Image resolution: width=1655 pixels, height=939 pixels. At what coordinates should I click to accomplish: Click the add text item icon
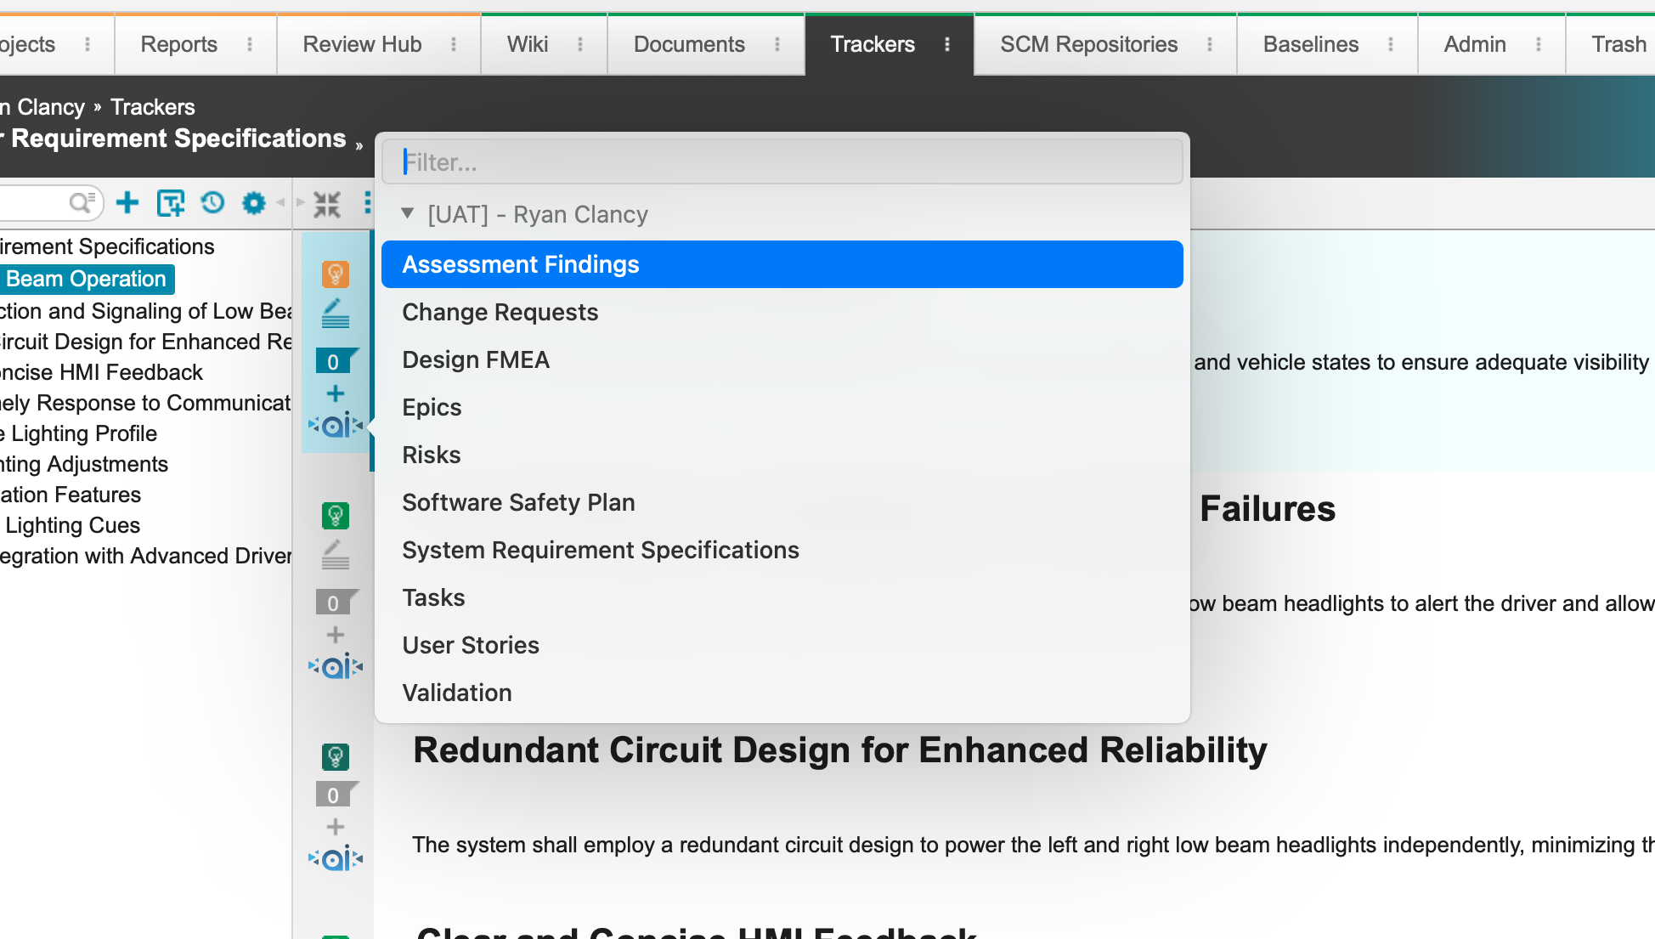170,203
